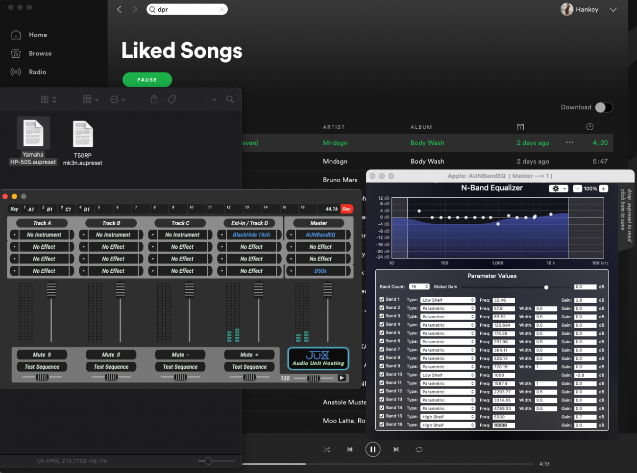
Task: Open Master header menu
Action: (x=318, y=223)
